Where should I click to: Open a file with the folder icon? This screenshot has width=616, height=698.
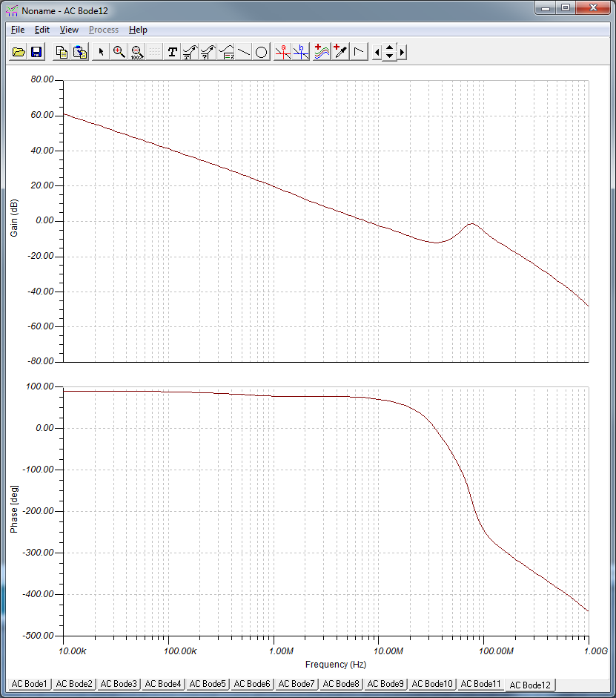click(x=19, y=52)
